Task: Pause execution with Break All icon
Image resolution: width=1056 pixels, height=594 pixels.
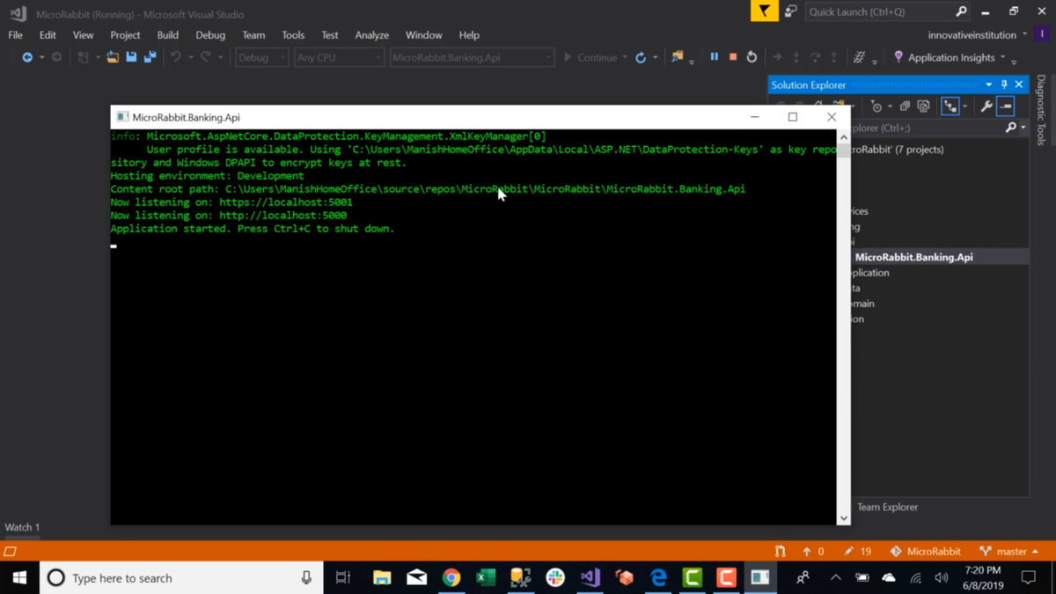Action: click(x=714, y=57)
